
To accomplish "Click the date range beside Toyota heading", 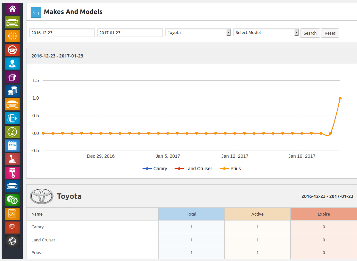I will click(327, 196).
